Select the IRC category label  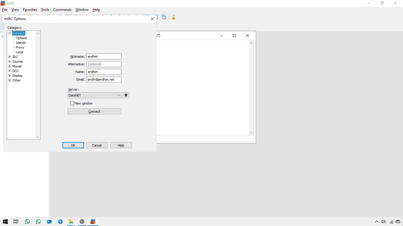coord(15,57)
